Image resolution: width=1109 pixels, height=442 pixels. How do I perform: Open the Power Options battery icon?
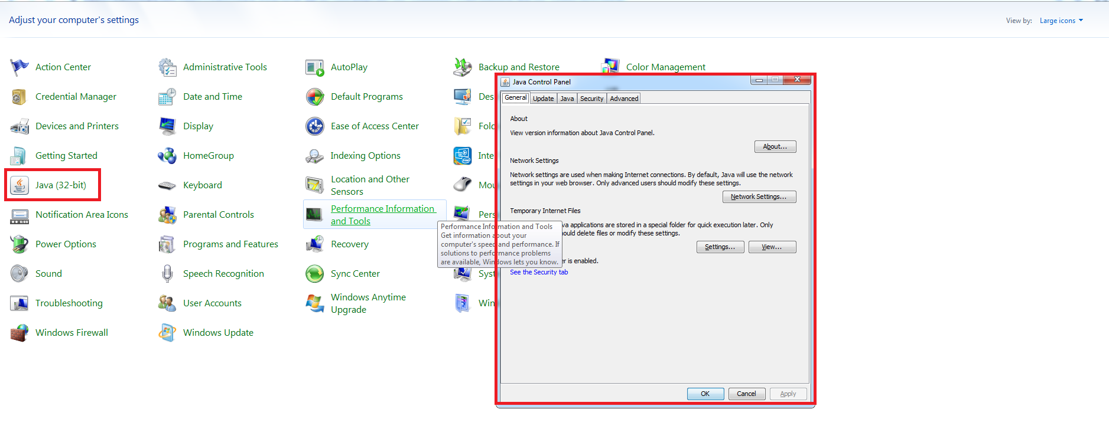pos(19,244)
